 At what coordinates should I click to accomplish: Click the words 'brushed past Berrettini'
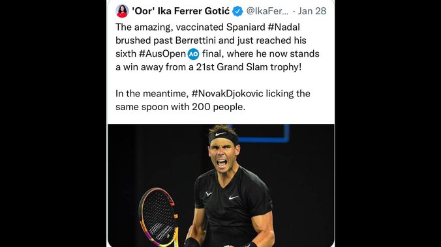coord(166,40)
